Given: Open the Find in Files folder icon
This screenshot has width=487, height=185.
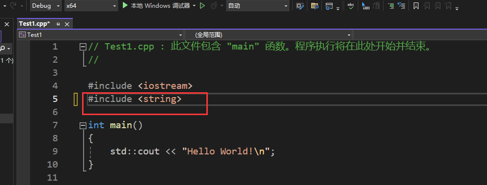Looking at the screenshot, I should tap(315, 6).
